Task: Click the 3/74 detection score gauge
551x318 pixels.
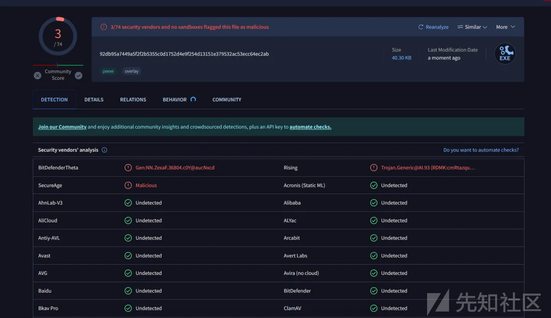Action: click(58, 36)
